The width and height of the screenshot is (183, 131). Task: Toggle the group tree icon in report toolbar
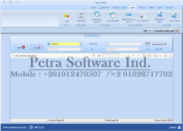pos(144,55)
